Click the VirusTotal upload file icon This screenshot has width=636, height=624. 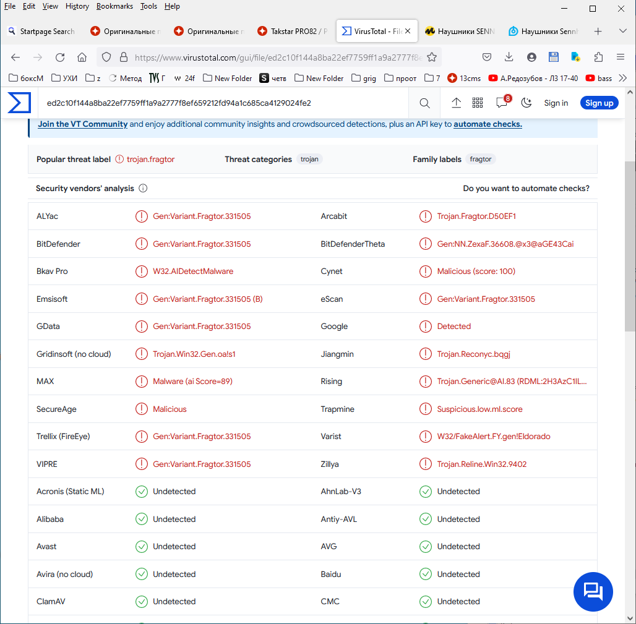coord(457,103)
